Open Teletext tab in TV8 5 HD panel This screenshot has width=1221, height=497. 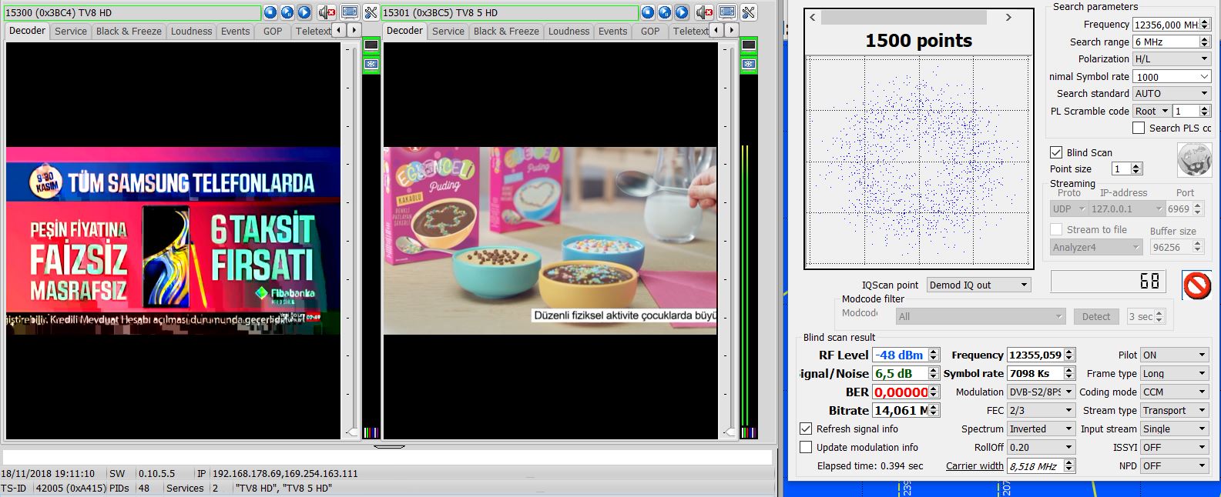689,31
